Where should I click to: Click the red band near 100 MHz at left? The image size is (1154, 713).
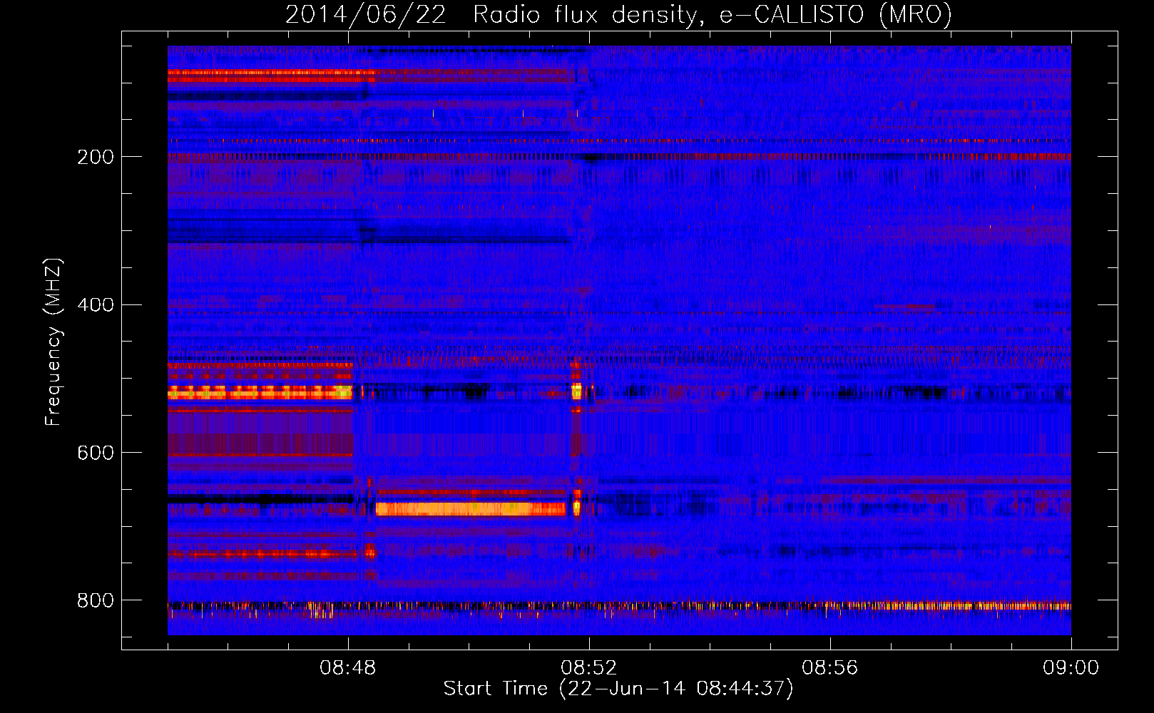click(x=271, y=76)
